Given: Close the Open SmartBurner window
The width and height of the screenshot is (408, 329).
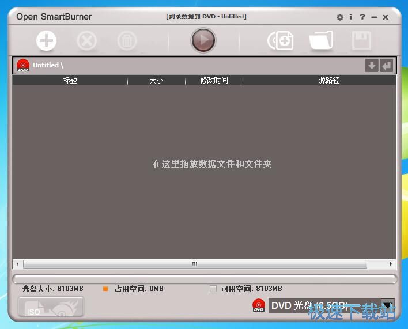Looking at the screenshot, I should (386, 17).
